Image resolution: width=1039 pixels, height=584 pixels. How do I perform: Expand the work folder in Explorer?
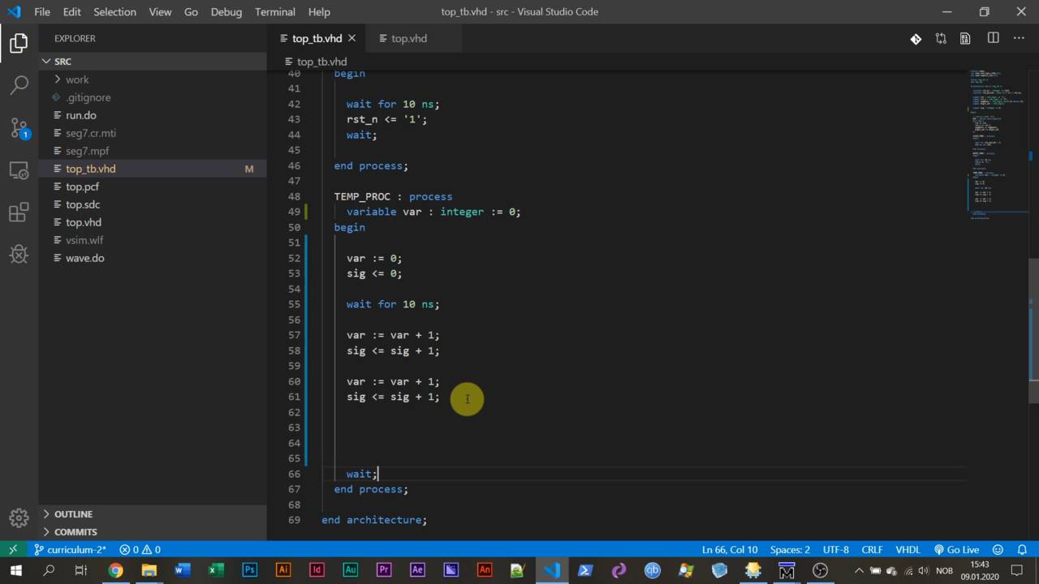click(x=77, y=79)
